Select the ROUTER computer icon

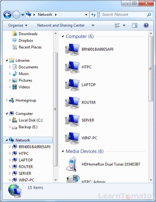[72, 103]
